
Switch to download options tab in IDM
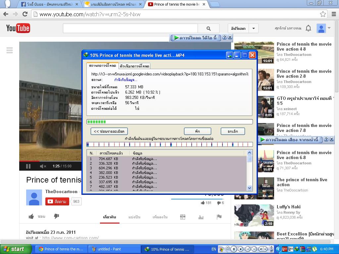click(134, 66)
